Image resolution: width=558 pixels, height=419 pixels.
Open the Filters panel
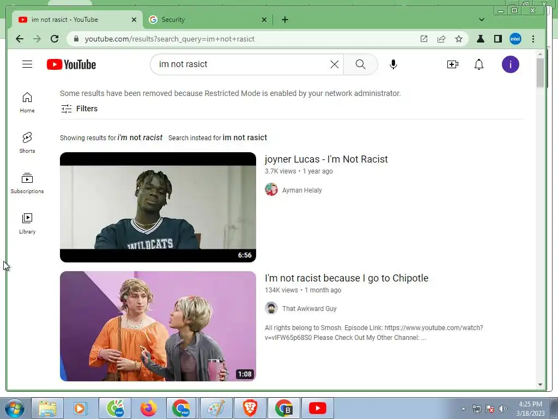79,109
